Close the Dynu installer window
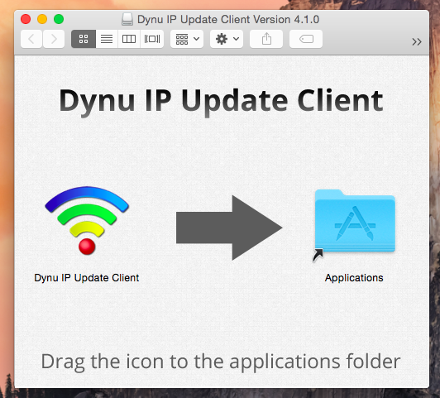 pos(26,19)
